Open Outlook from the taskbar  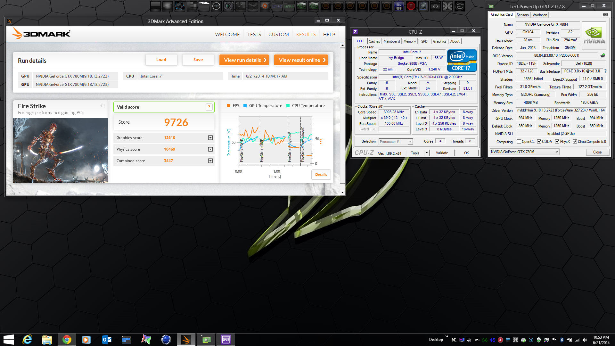tap(107, 340)
